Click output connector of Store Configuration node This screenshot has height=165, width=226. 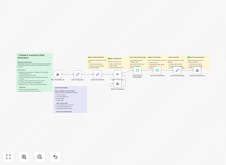(82, 74)
